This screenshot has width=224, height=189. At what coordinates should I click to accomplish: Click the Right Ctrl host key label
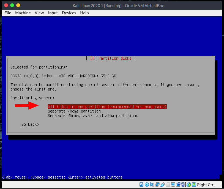[x=206, y=185]
